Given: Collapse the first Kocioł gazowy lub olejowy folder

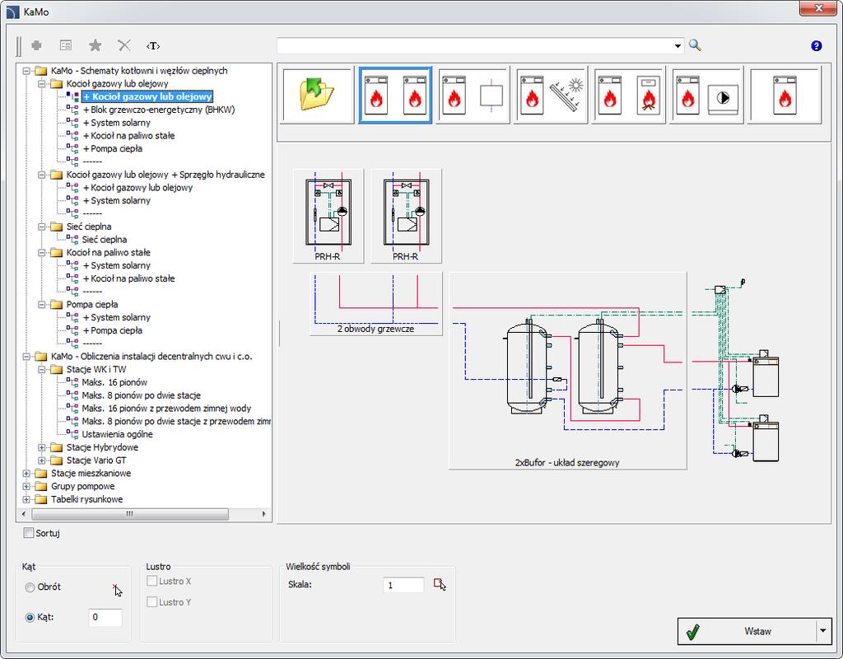Looking at the screenshot, I should pyautogui.click(x=41, y=84).
